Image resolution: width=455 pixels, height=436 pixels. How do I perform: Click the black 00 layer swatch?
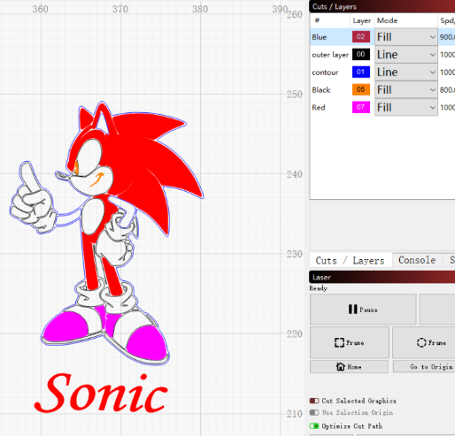[x=361, y=54]
